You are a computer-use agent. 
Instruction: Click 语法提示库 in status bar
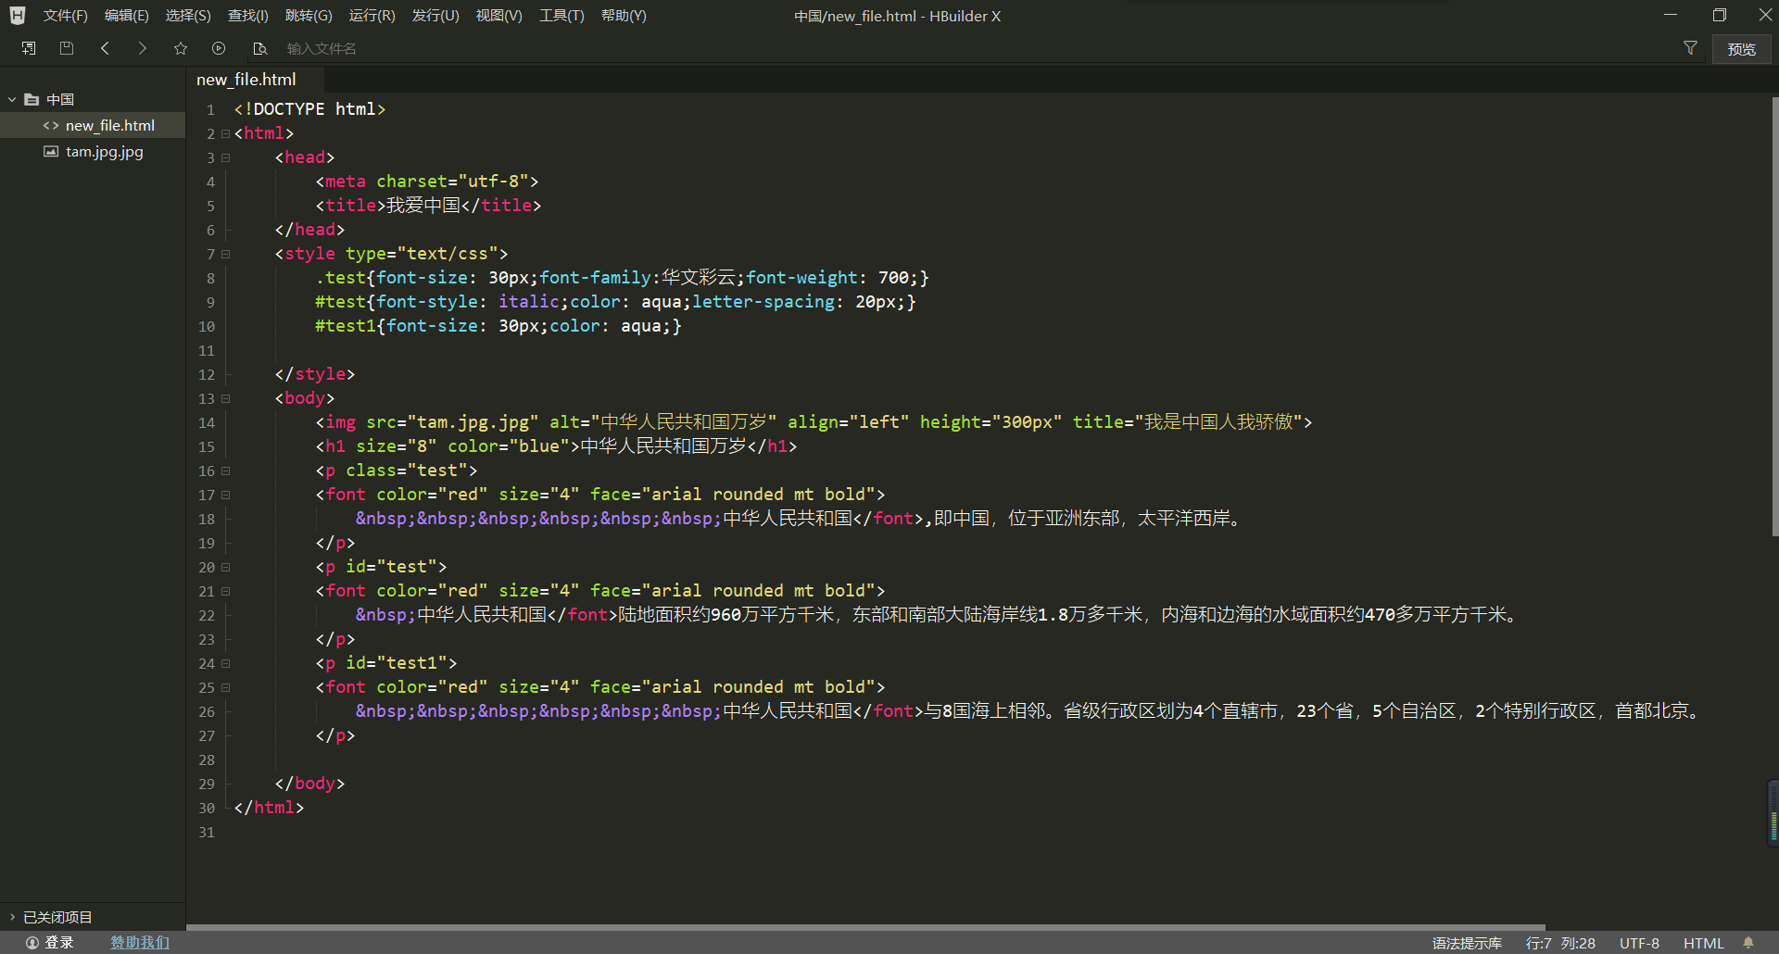click(1467, 943)
